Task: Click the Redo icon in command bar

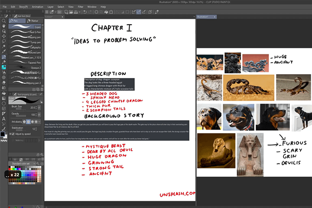Action: click(x=90, y=12)
